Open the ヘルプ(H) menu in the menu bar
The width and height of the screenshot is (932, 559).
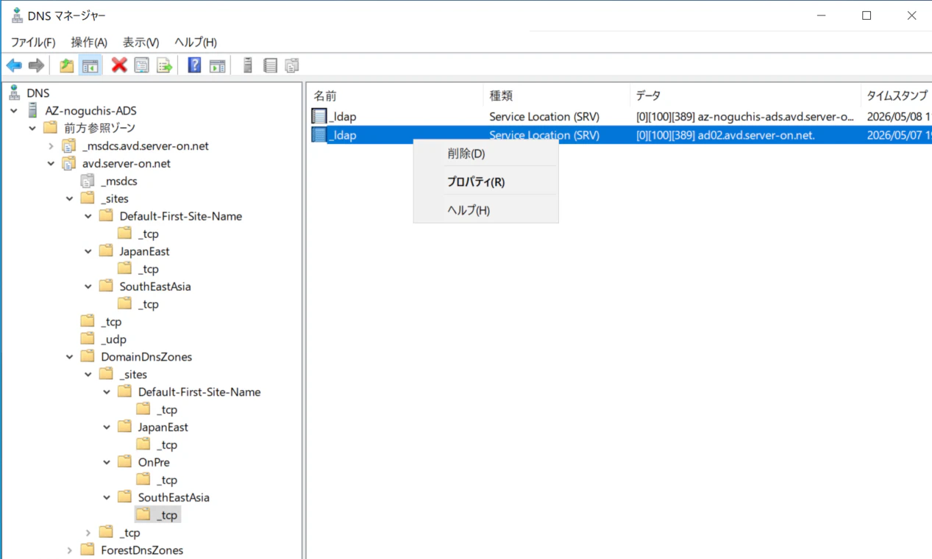pos(196,43)
